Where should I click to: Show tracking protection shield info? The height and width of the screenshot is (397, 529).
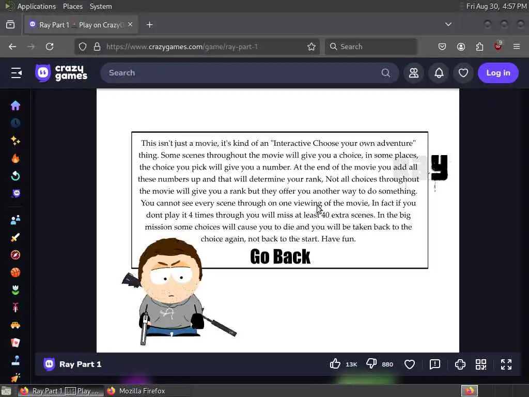click(x=83, y=47)
